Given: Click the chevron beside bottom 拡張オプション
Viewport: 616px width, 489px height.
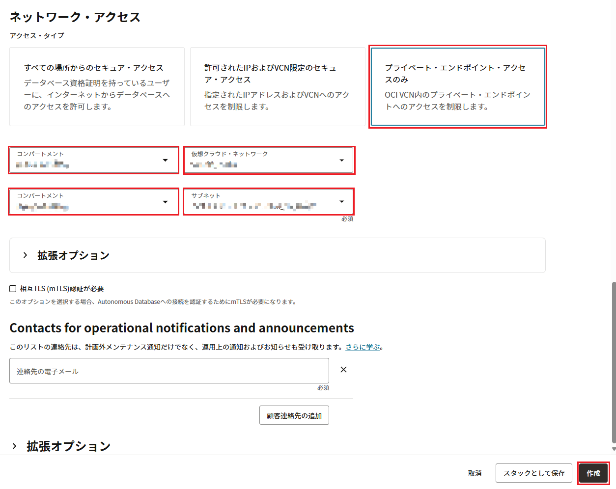Looking at the screenshot, I should tap(15, 446).
